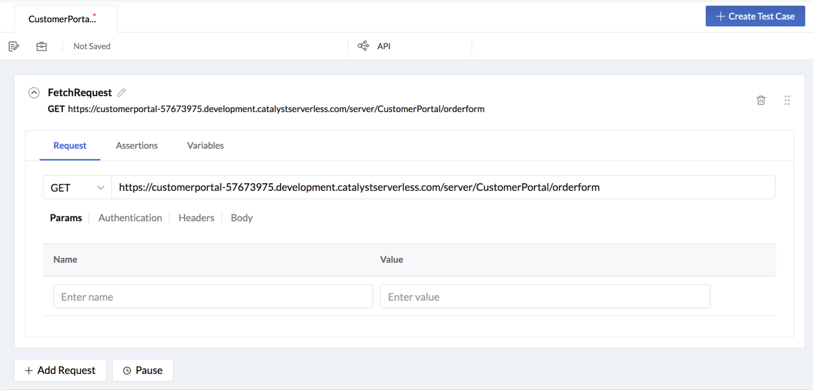Viewport: 813px width, 390px height.
Task: Click the briefcase icon in toolbar
Action: tap(41, 46)
